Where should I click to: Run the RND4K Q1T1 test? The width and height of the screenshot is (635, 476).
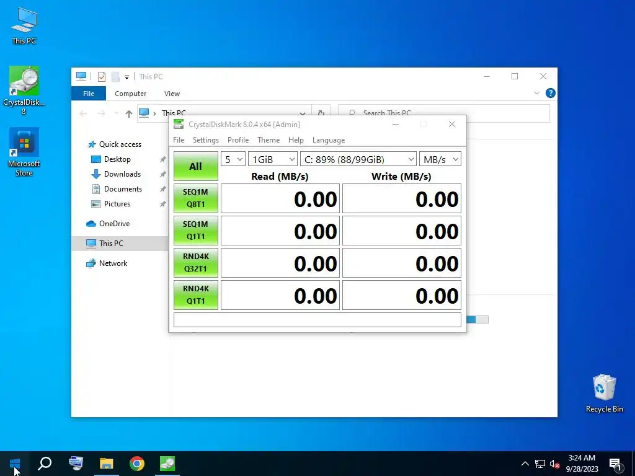[195, 295]
